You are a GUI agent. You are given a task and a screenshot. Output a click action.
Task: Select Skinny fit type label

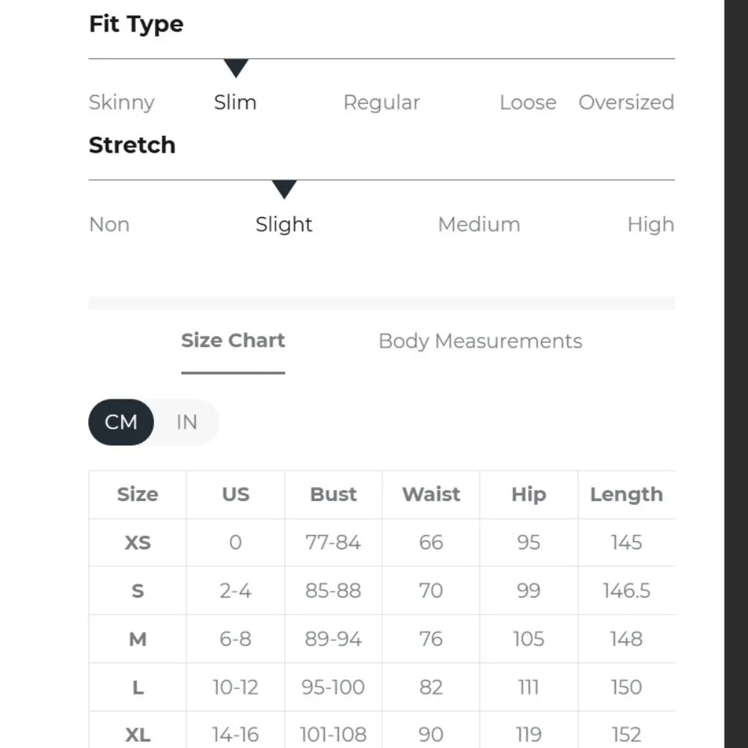pos(122,102)
